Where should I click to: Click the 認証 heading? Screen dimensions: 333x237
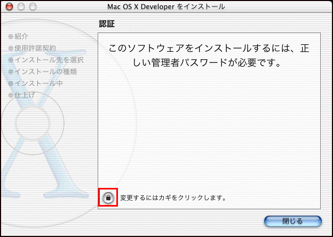tap(107, 24)
